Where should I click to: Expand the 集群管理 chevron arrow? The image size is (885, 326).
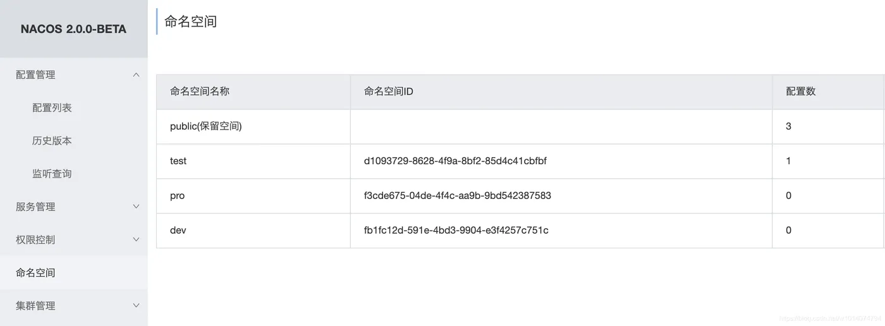click(x=136, y=306)
